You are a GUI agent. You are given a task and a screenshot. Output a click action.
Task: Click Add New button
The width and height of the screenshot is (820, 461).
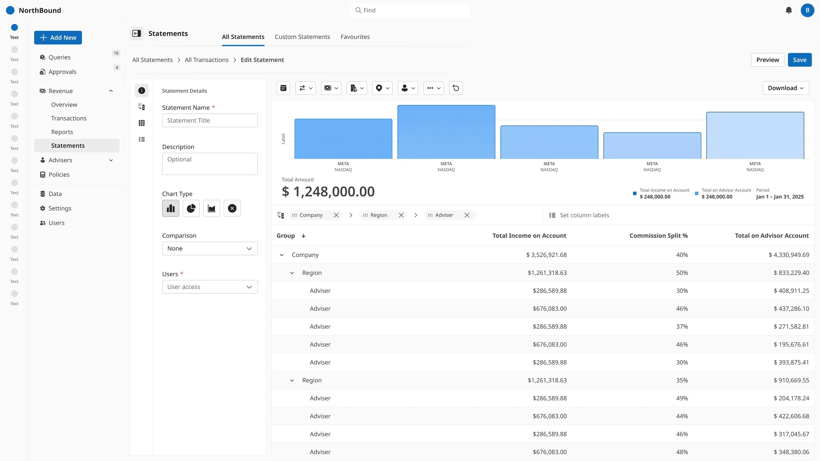pos(58,38)
